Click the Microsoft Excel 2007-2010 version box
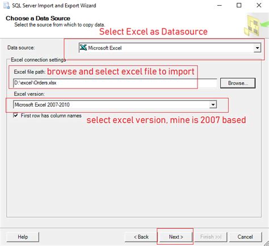Viewport: 269px width, 246px height. pos(115,104)
